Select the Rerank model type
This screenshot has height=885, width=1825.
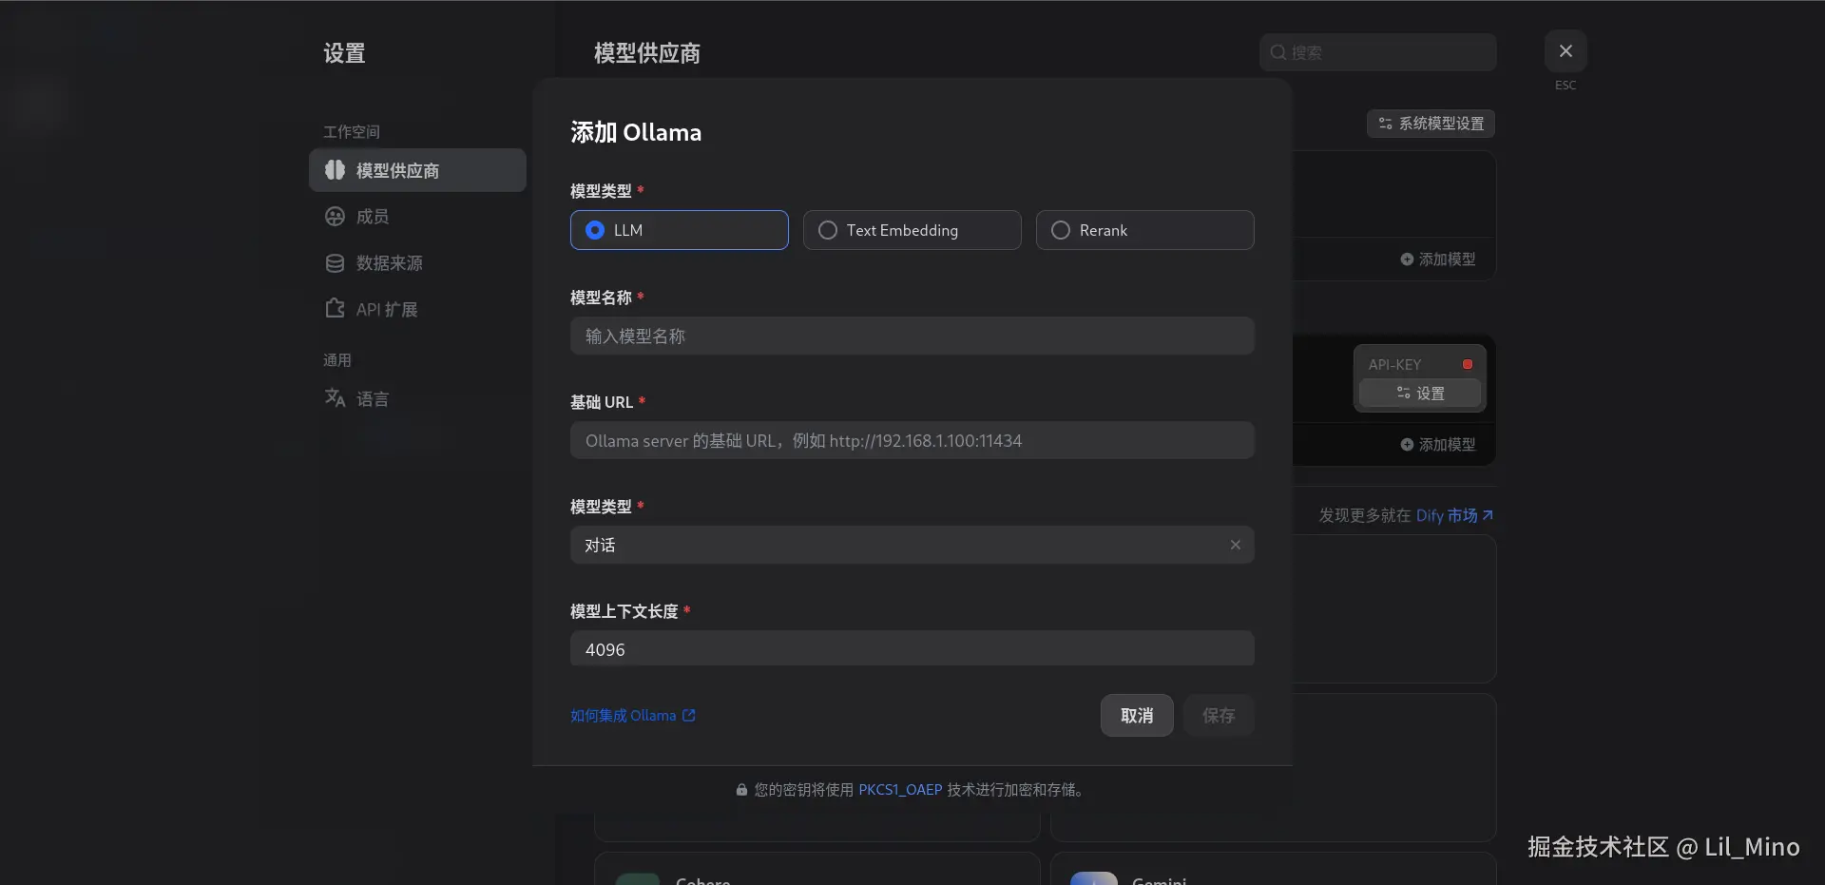pyautogui.click(x=1144, y=230)
